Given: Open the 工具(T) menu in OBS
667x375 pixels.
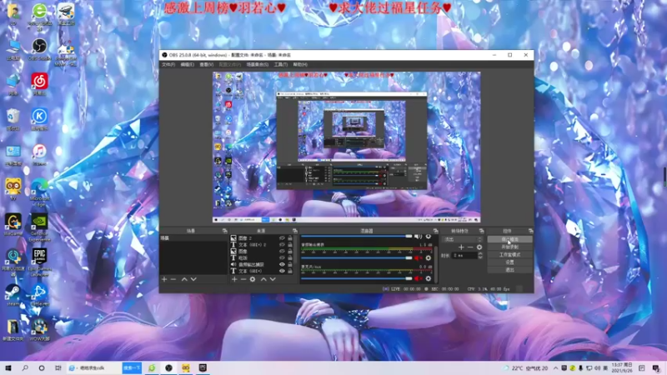Looking at the screenshot, I should pos(281,65).
